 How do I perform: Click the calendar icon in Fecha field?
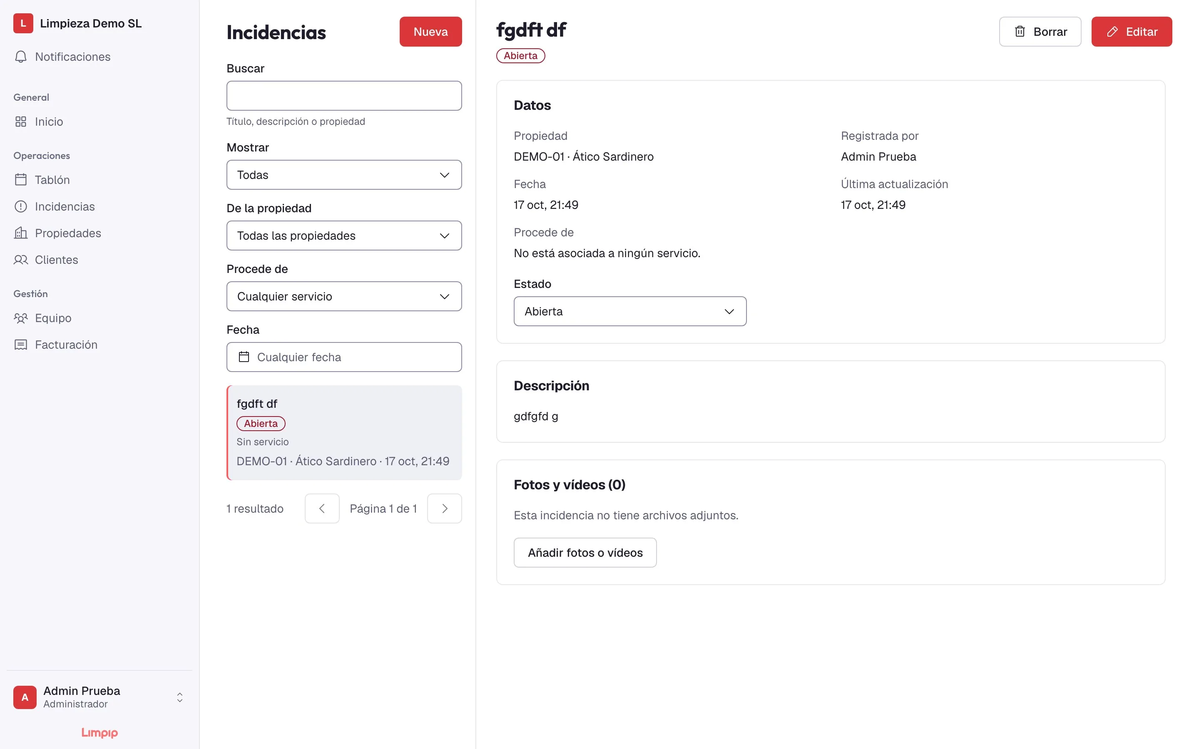coord(244,357)
